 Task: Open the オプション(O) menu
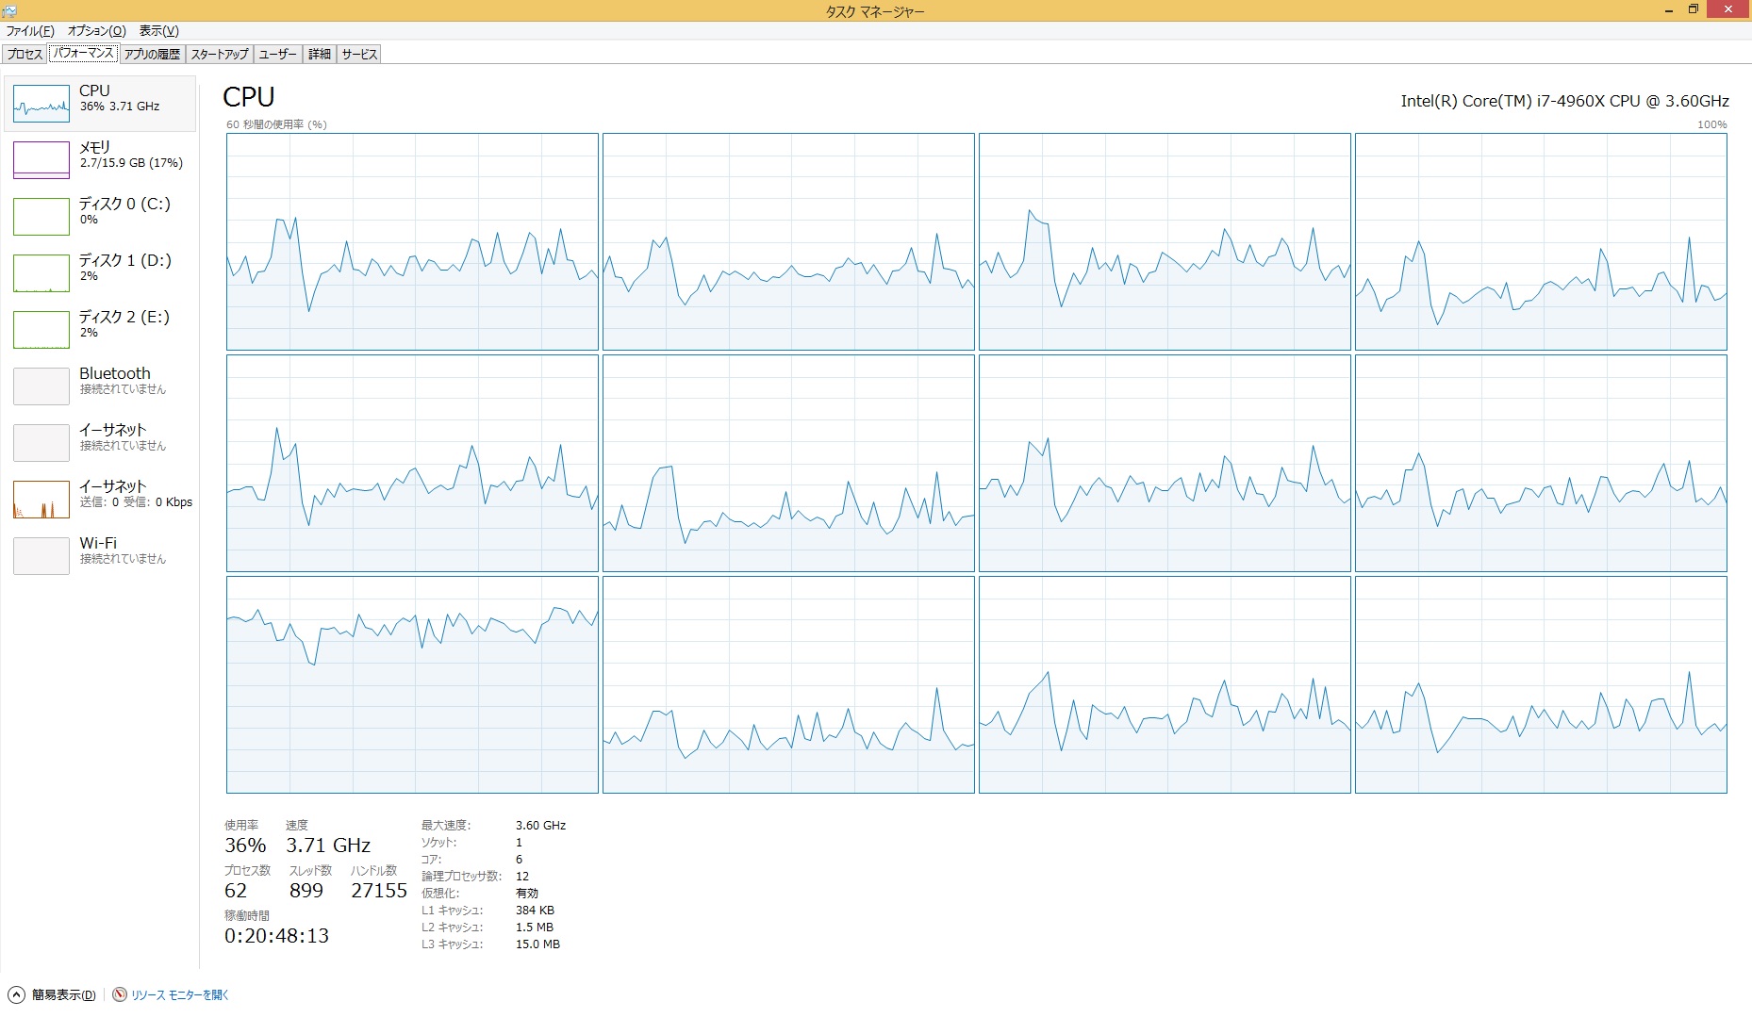(96, 31)
